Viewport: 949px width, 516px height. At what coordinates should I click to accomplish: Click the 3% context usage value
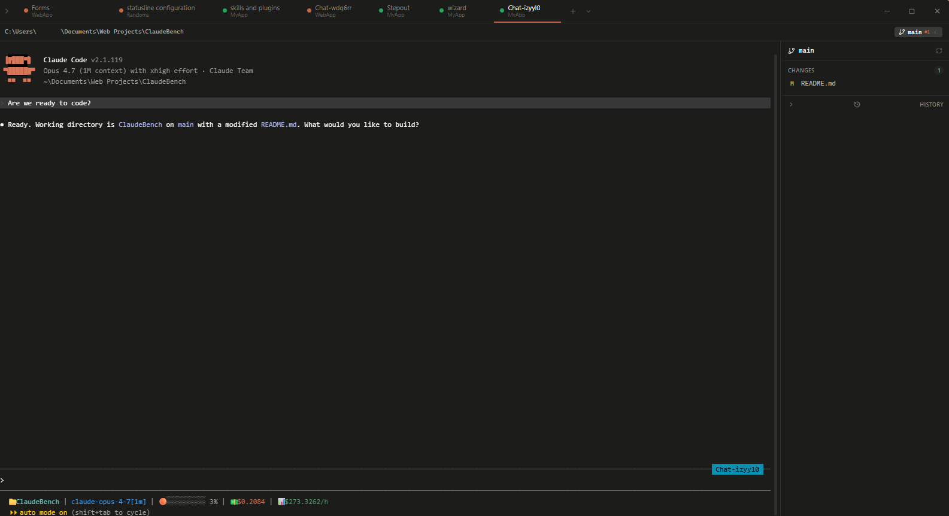click(214, 502)
